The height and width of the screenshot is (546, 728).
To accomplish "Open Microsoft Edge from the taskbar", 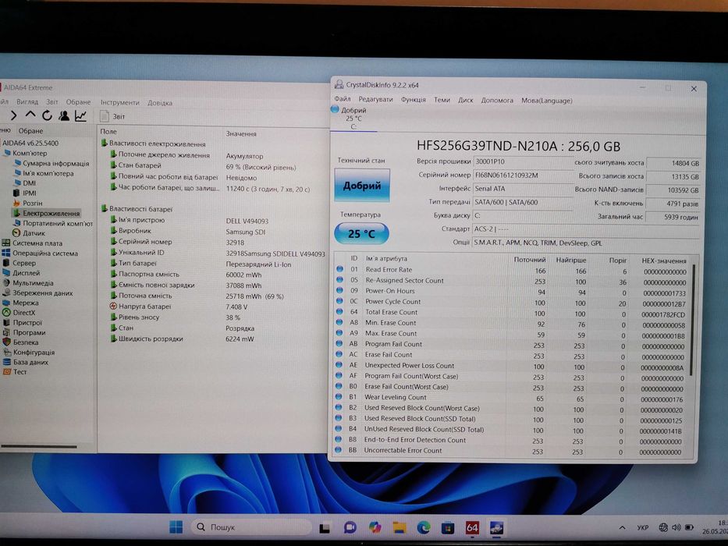I will coord(424,527).
